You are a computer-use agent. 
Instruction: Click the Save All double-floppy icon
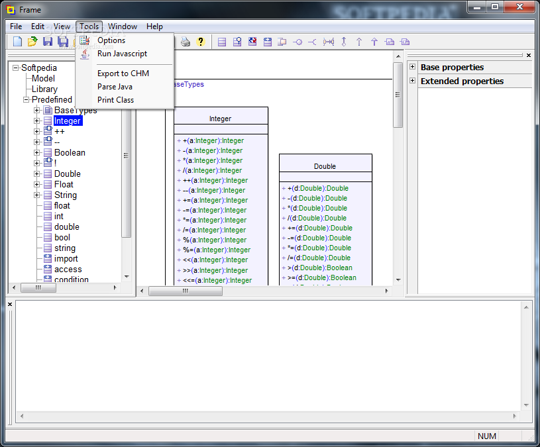click(63, 42)
